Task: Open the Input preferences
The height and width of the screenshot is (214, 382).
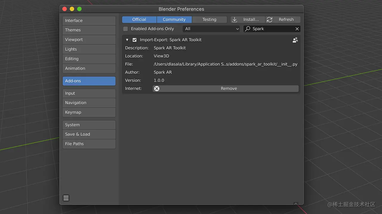Action: click(x=89, y=93)
